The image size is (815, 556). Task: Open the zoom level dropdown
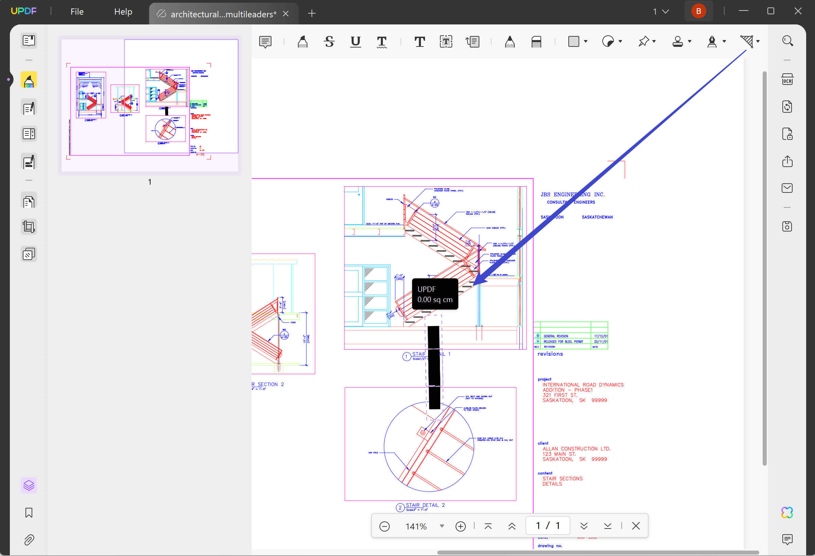pos(442,526)
